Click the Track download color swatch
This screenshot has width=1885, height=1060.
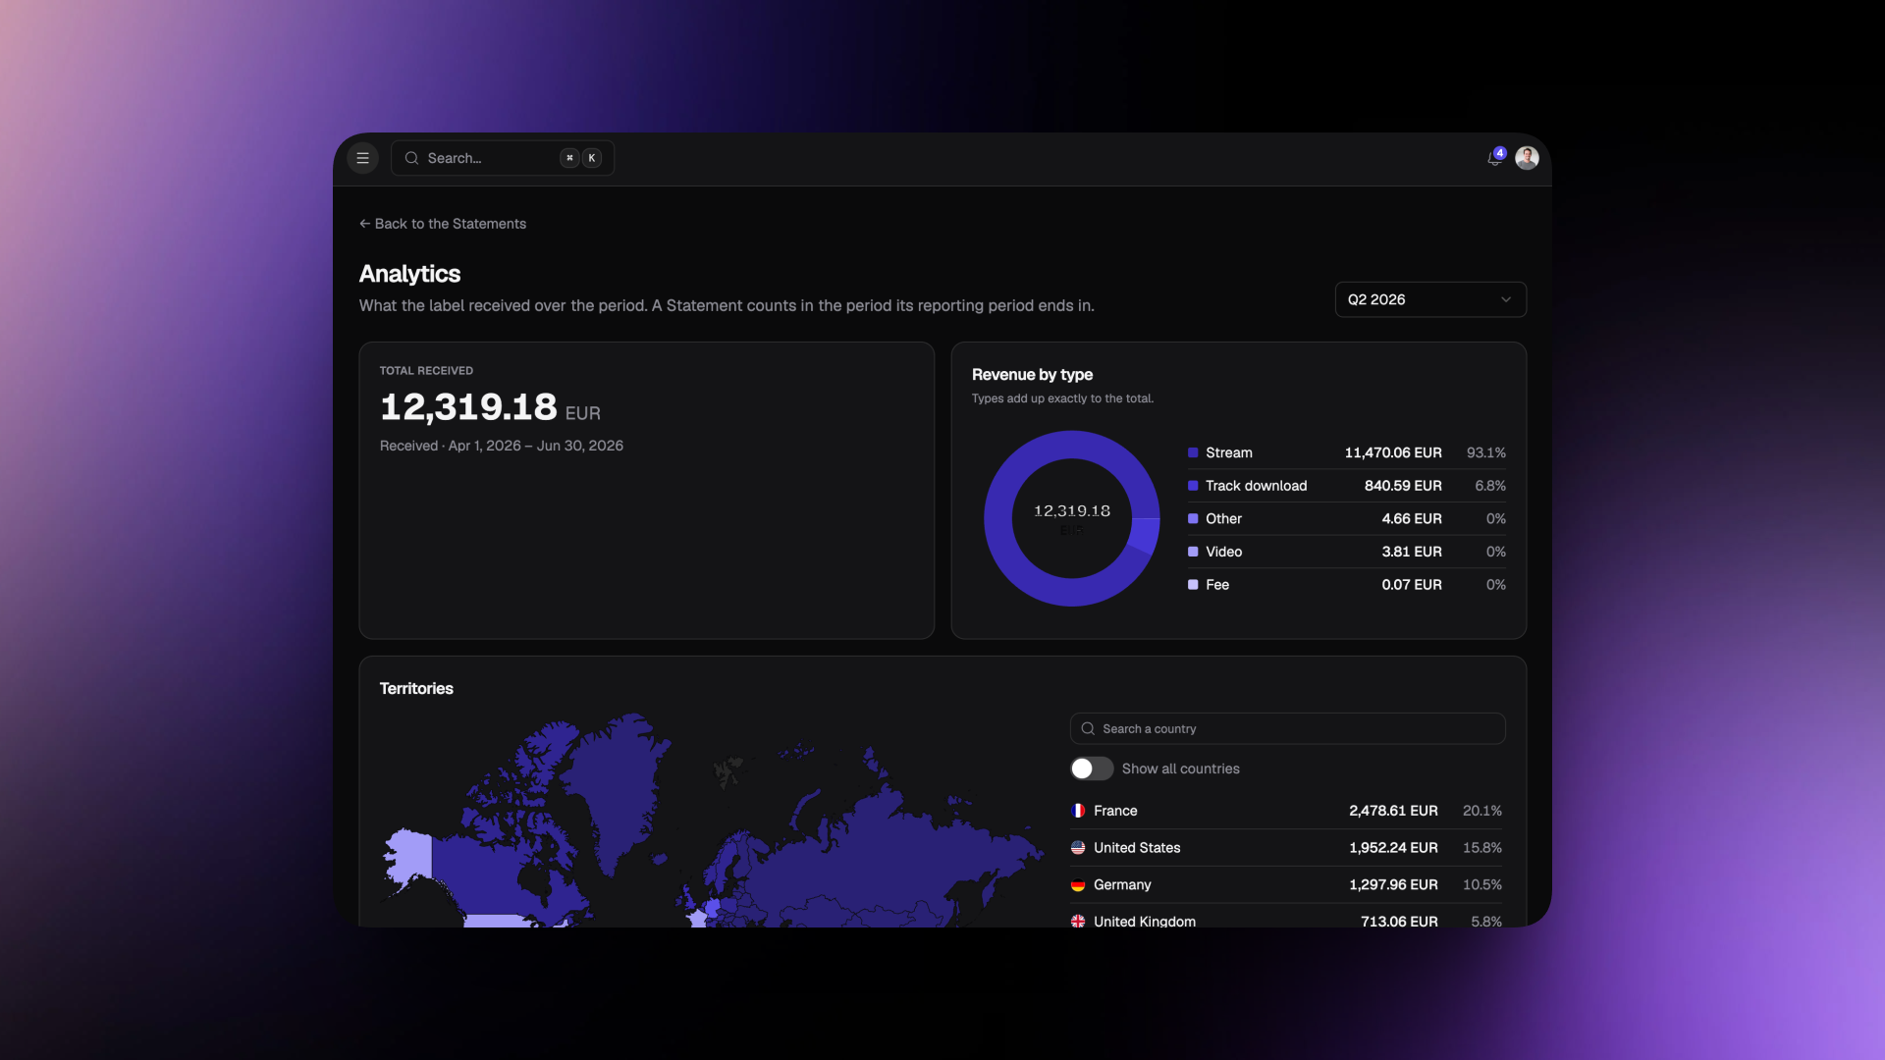[x=1193, y=486]
